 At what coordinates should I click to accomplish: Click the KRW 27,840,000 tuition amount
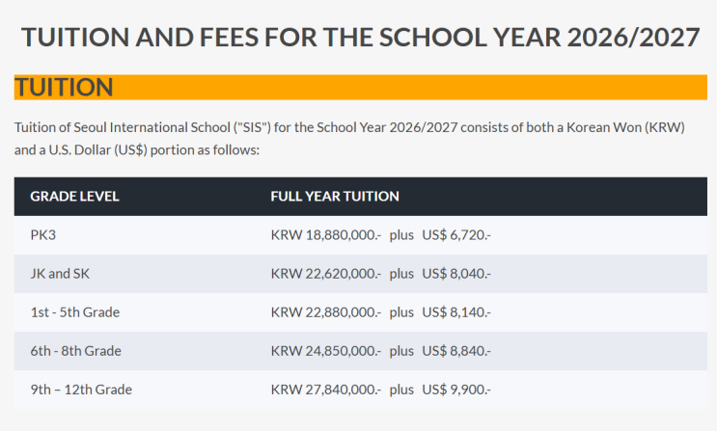tap(326, 390)
